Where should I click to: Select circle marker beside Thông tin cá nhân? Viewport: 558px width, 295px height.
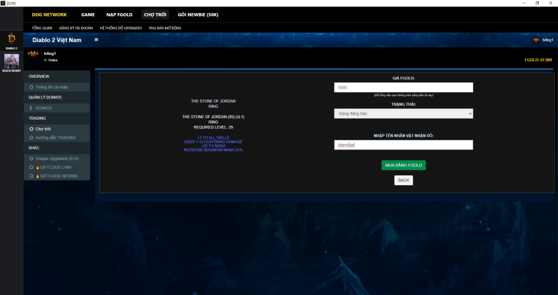(x=31, y=87)
